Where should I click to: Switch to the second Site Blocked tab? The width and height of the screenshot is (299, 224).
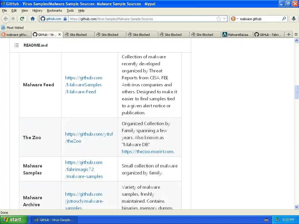pos(110,34)
